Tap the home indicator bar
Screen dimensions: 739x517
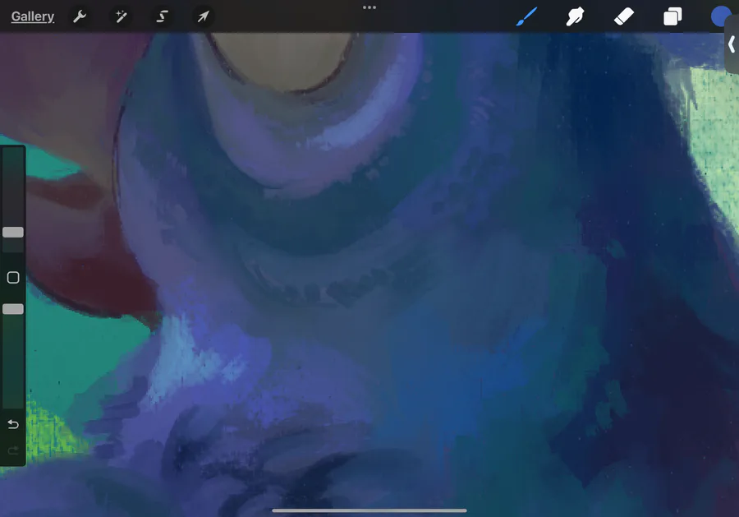pos(369,510)
